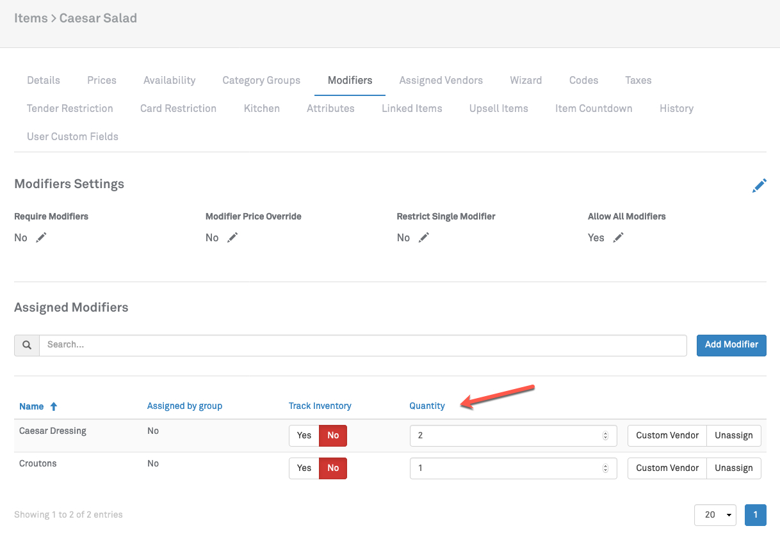Toggle Name column sort arrow
The height and width of the screenshot is (542, 780).
(x=54, y=406)
